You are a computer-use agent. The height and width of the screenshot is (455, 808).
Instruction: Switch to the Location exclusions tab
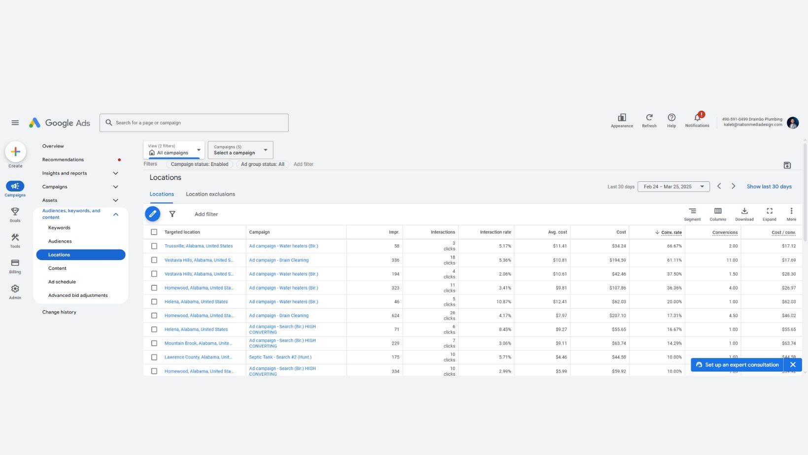[x=210, y=194]
